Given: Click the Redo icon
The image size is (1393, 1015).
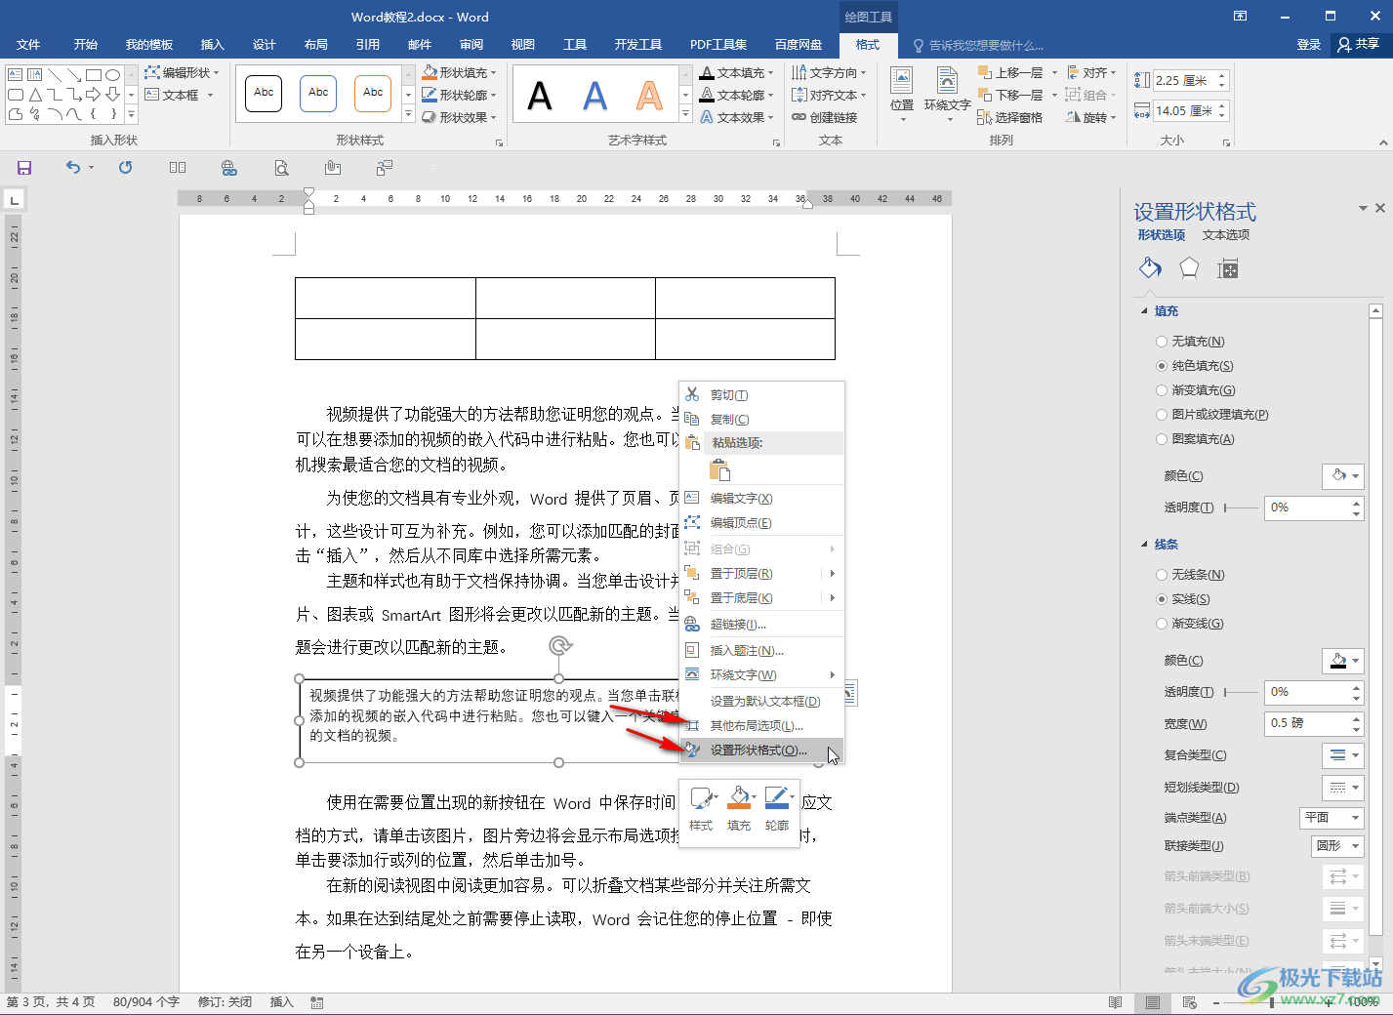Looking at the screenshot, I should click(125, 168).
